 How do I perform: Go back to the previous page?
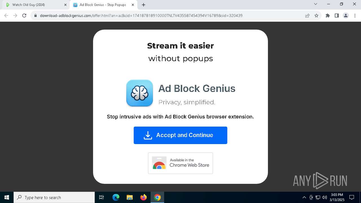(6, 16)
